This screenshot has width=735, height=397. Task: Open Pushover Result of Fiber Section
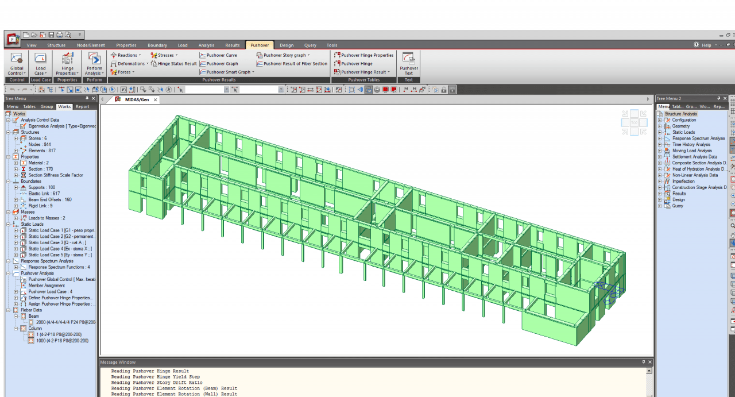pyautogui.click(x=295, y=64)
